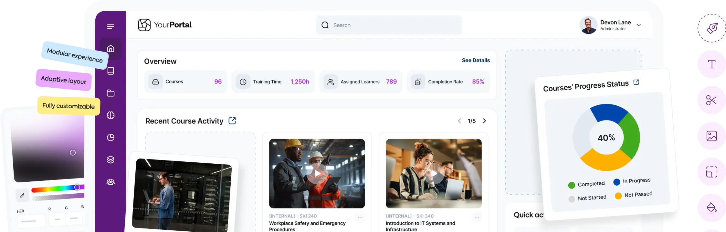
Task: Click the hue slider handle
Action: [x=77, y=187]
